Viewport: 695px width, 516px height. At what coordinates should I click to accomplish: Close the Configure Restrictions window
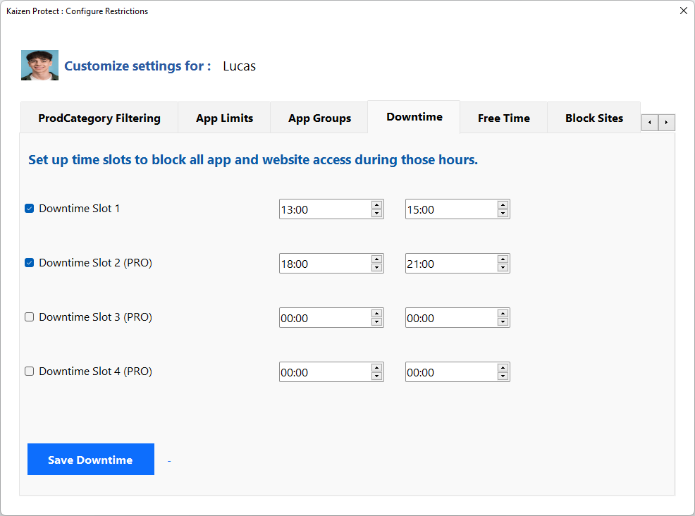pos(682,11)
